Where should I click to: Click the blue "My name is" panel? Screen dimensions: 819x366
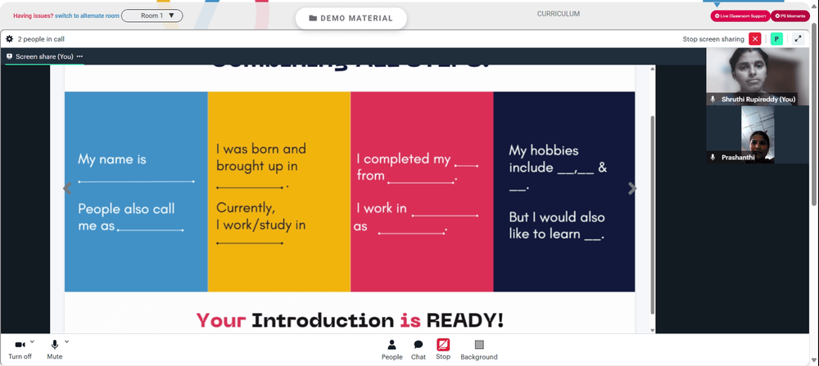pyautogui.click(x=136, y=191)
